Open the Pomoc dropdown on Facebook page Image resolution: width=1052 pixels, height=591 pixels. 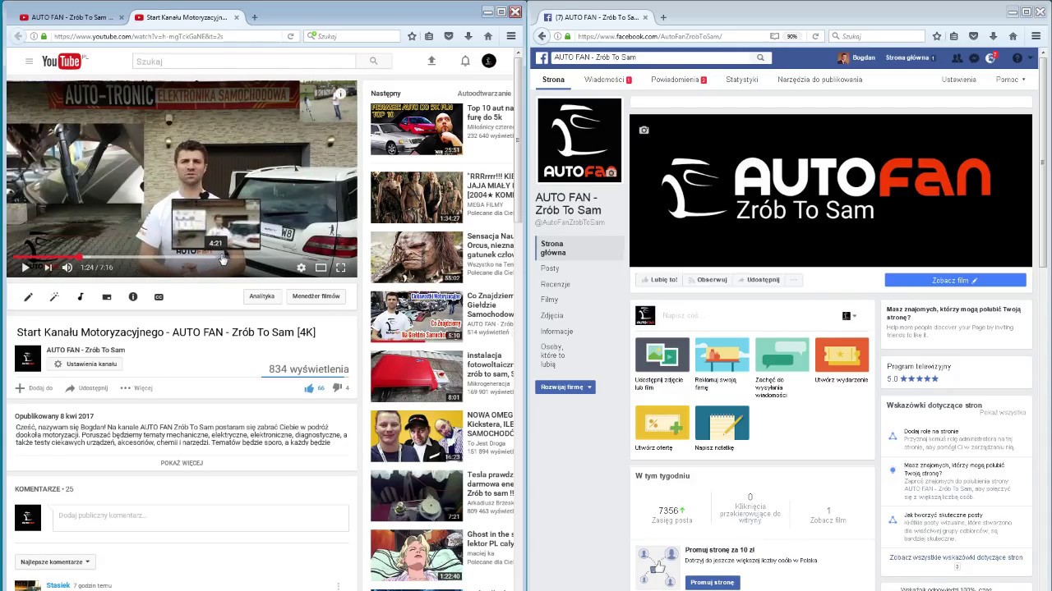click(x=1010, y=80)
